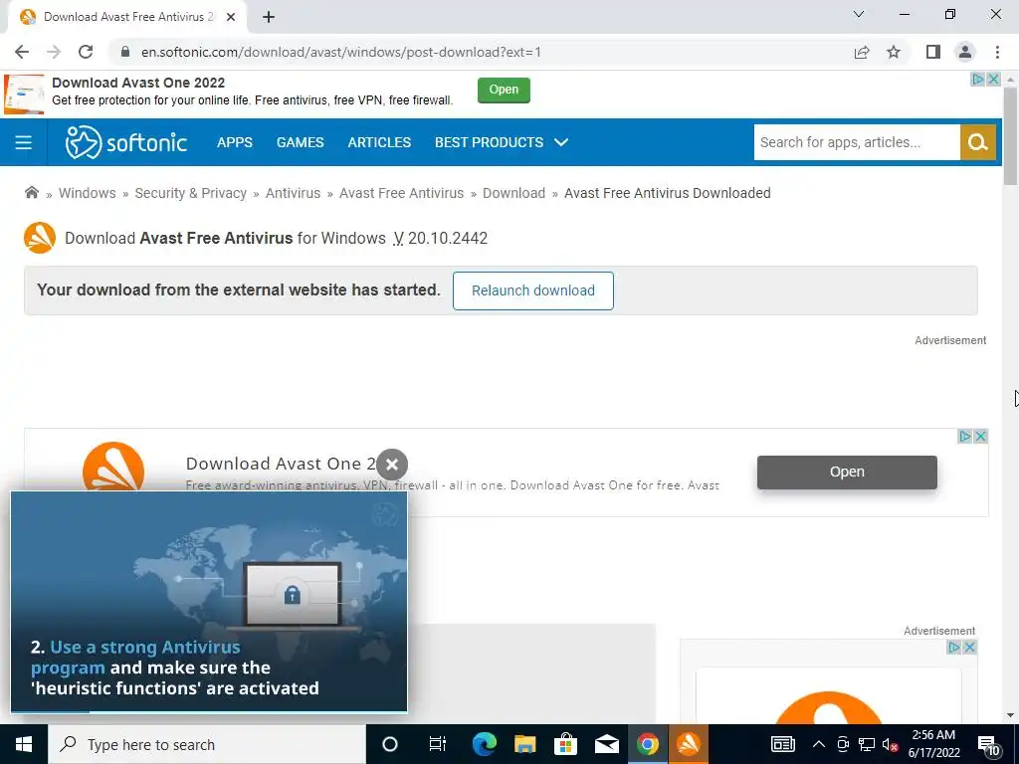This screenshot has width=1019, height=764.
Task: Close the Download Avast Free Antivirus tab
Action: 231,17
